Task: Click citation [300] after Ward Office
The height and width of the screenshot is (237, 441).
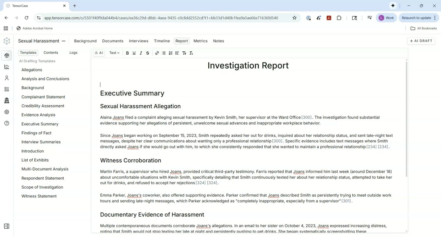Action: tap(306, 118)
